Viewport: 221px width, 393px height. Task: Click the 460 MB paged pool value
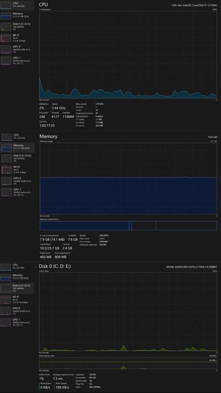tap(46, 257)
